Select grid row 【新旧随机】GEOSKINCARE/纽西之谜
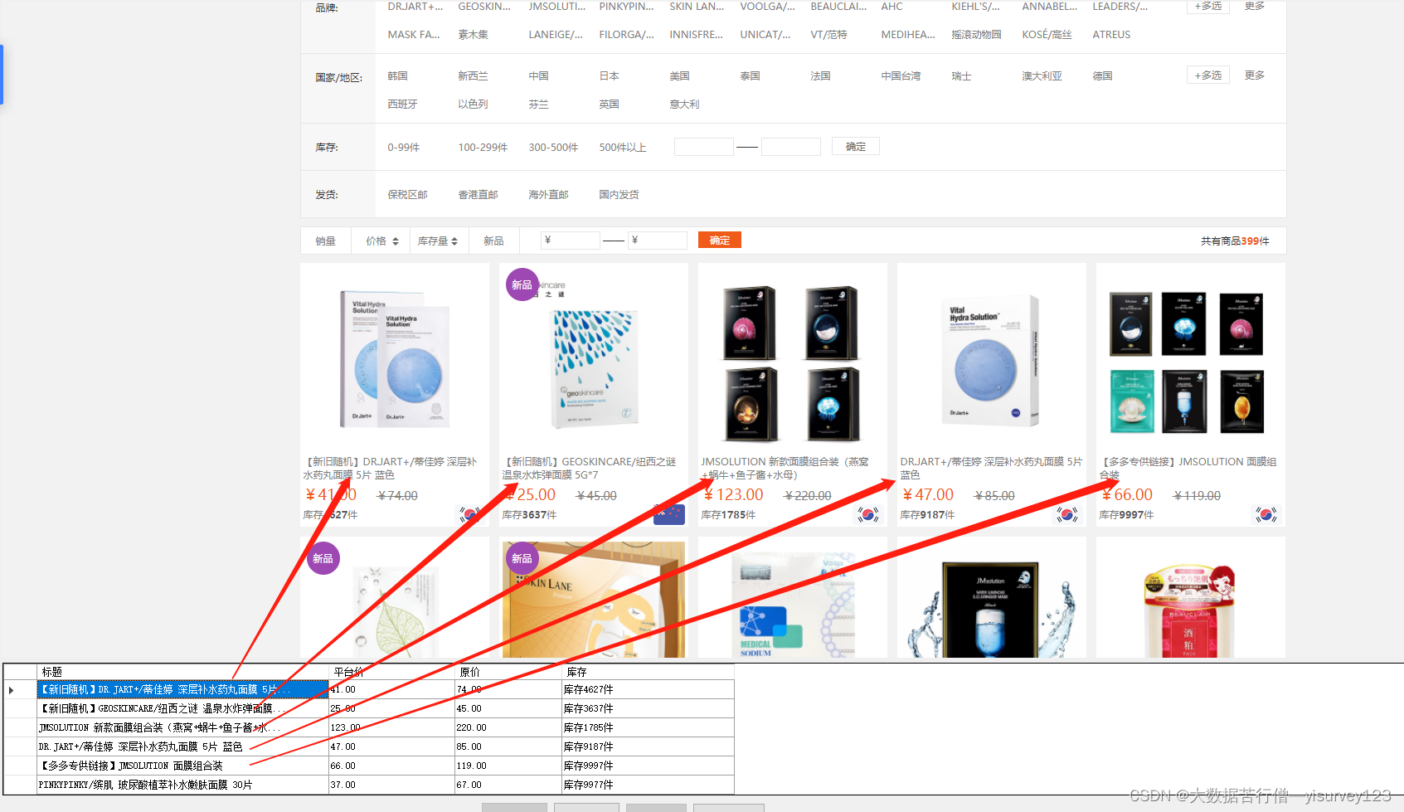Screen dimensions: 1404x812 [183, 708]
